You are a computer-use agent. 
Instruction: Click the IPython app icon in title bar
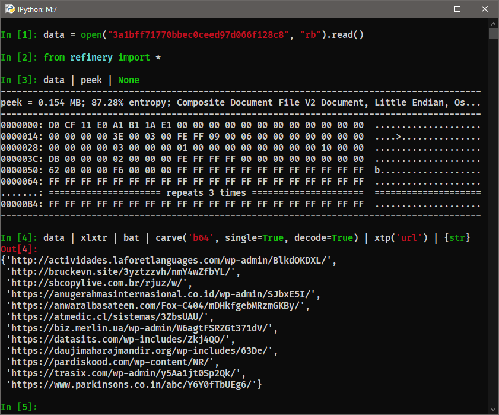point(10,9)
